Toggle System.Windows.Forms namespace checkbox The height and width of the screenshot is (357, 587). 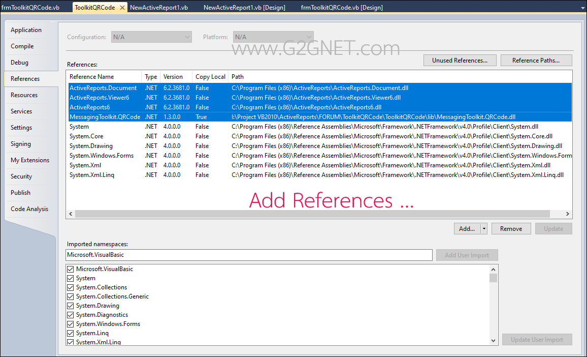[70, 323]
